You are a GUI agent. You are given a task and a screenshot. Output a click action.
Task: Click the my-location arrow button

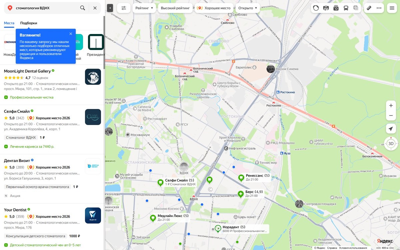coord(391,129)
